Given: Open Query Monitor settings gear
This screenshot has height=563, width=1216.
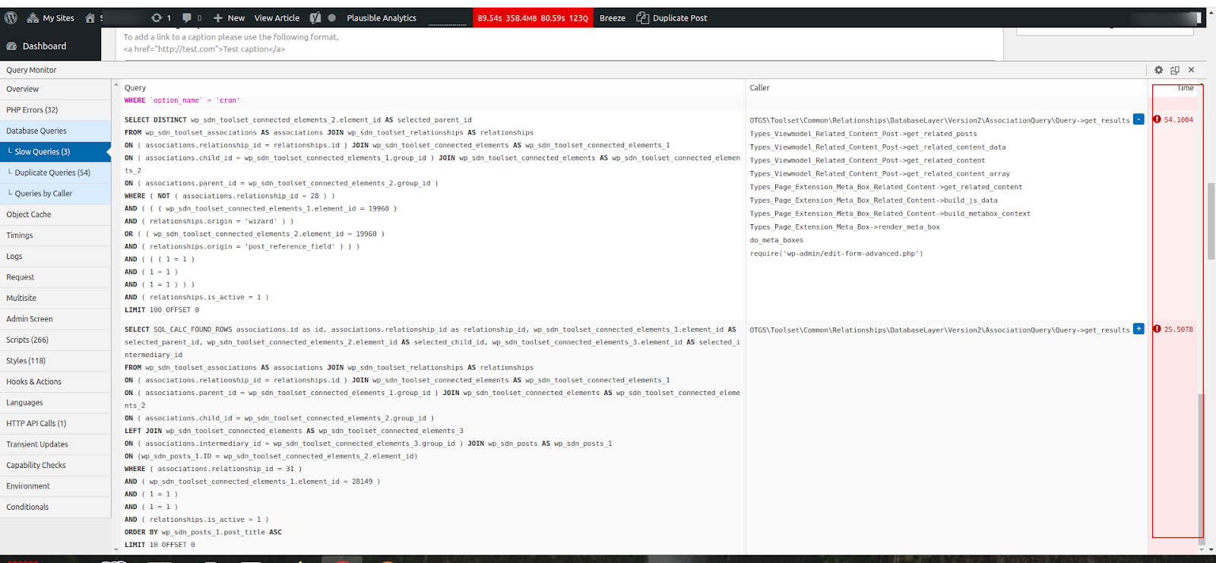Looking at the screenshot, I should 1158,70.
